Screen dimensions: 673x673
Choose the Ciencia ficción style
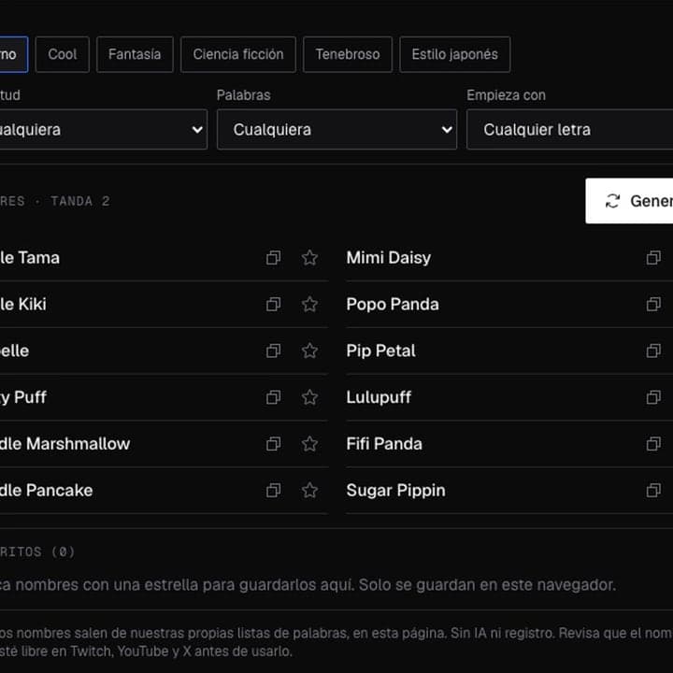(238, 54)
